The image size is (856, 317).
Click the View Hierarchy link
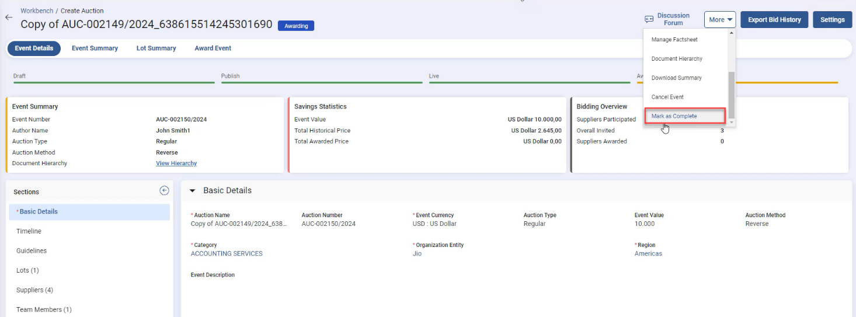176,163
